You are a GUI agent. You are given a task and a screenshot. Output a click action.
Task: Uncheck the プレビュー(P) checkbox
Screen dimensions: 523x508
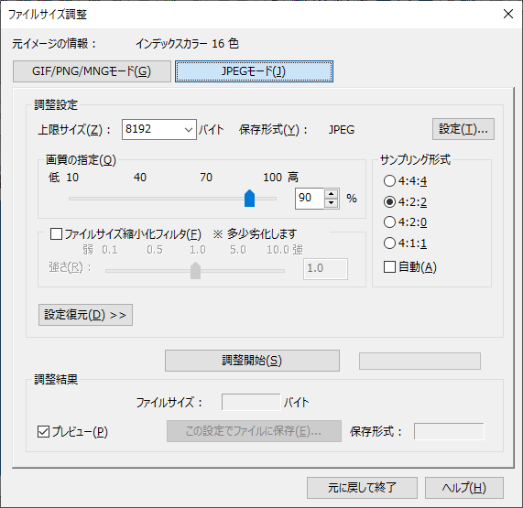click(43, 432)
